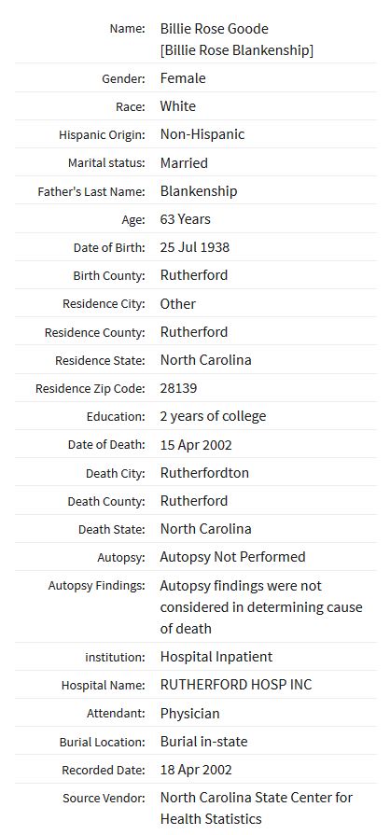Click the Autopsy Findings description text
This screenshot has width=390, height=835.
(x=261, y=607)
